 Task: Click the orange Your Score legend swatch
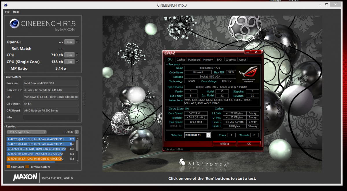[8, 167]
